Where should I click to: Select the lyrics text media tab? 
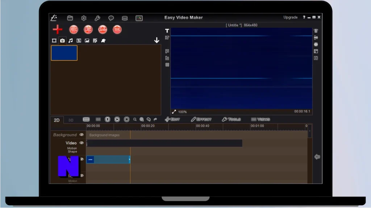(95, 40)
